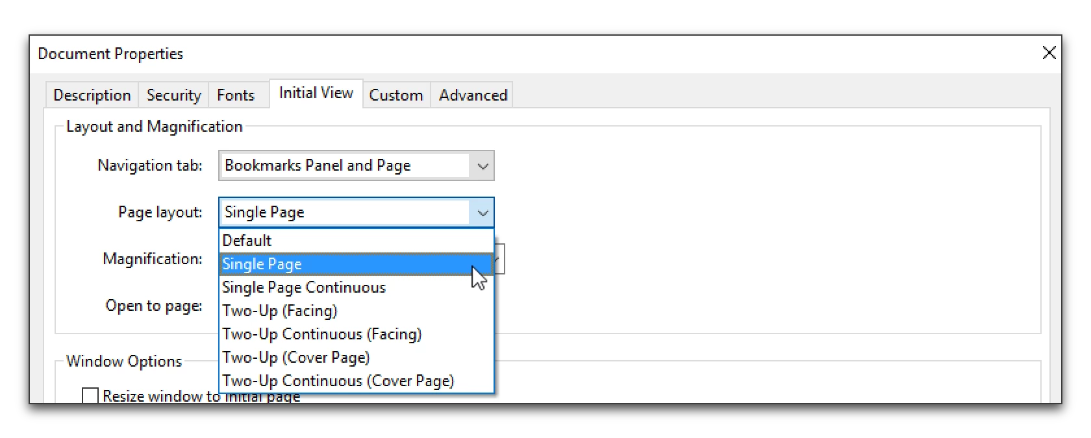The width and height of the screenshot is (1091, 438).
Task: Click the Window Options group heading
Action: click(x=124, y=361)
